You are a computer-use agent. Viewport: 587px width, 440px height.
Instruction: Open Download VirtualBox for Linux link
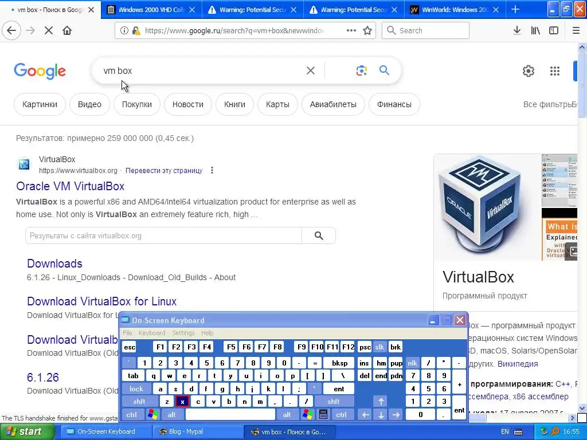[102, 301]
